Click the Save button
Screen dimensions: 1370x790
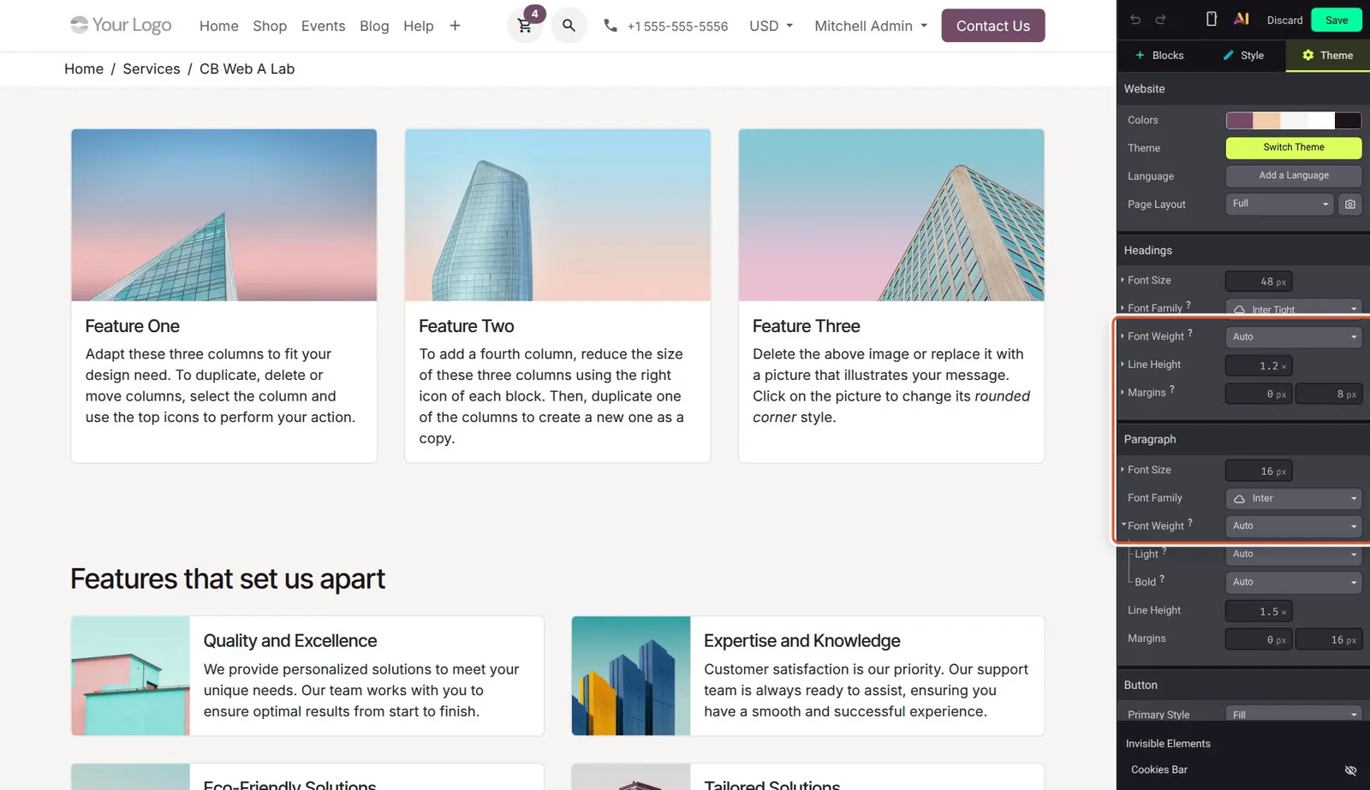pos(1337,20)
